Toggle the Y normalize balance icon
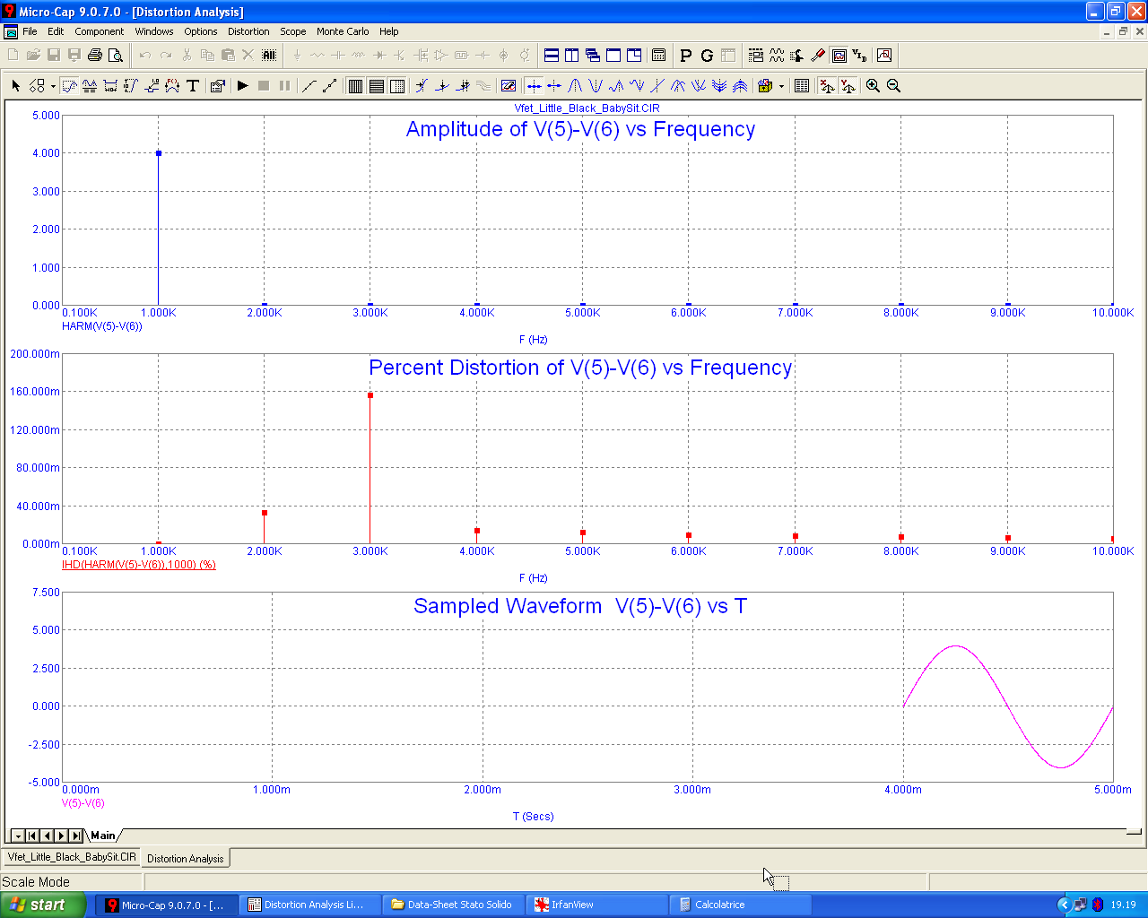 pyautogui.click(x=848, y=86)
